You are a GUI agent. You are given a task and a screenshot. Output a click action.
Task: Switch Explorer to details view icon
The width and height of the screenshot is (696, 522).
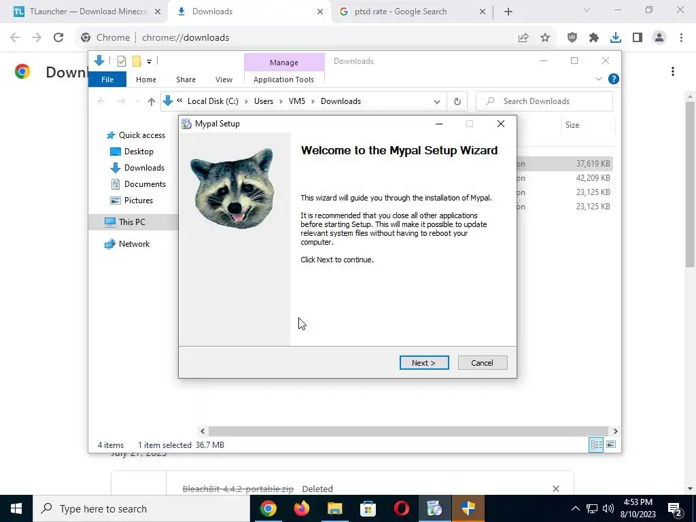[596, 445]
